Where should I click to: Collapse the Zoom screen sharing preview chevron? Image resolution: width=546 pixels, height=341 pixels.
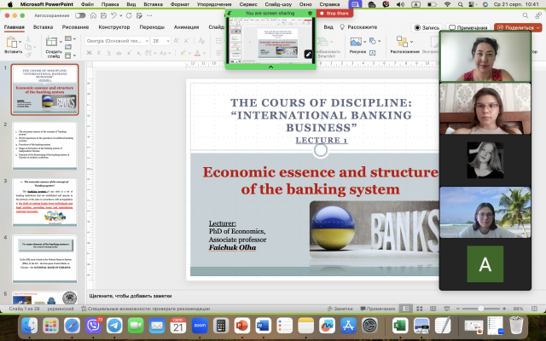[270, 66]
